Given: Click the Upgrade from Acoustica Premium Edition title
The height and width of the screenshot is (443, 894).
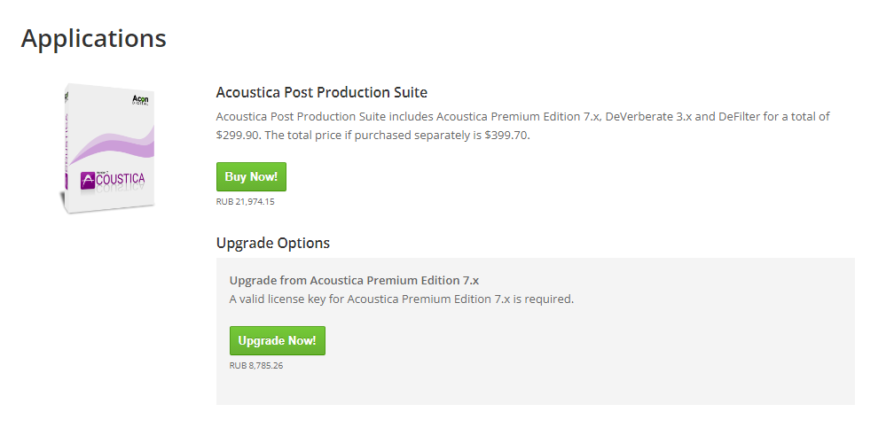Looking at the screenshot, I should 354,280.
